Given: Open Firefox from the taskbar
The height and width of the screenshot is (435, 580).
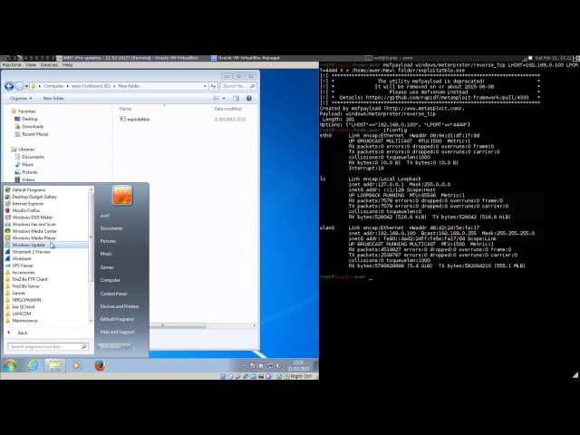Looking at the screenshot, I should click(100, 365).
